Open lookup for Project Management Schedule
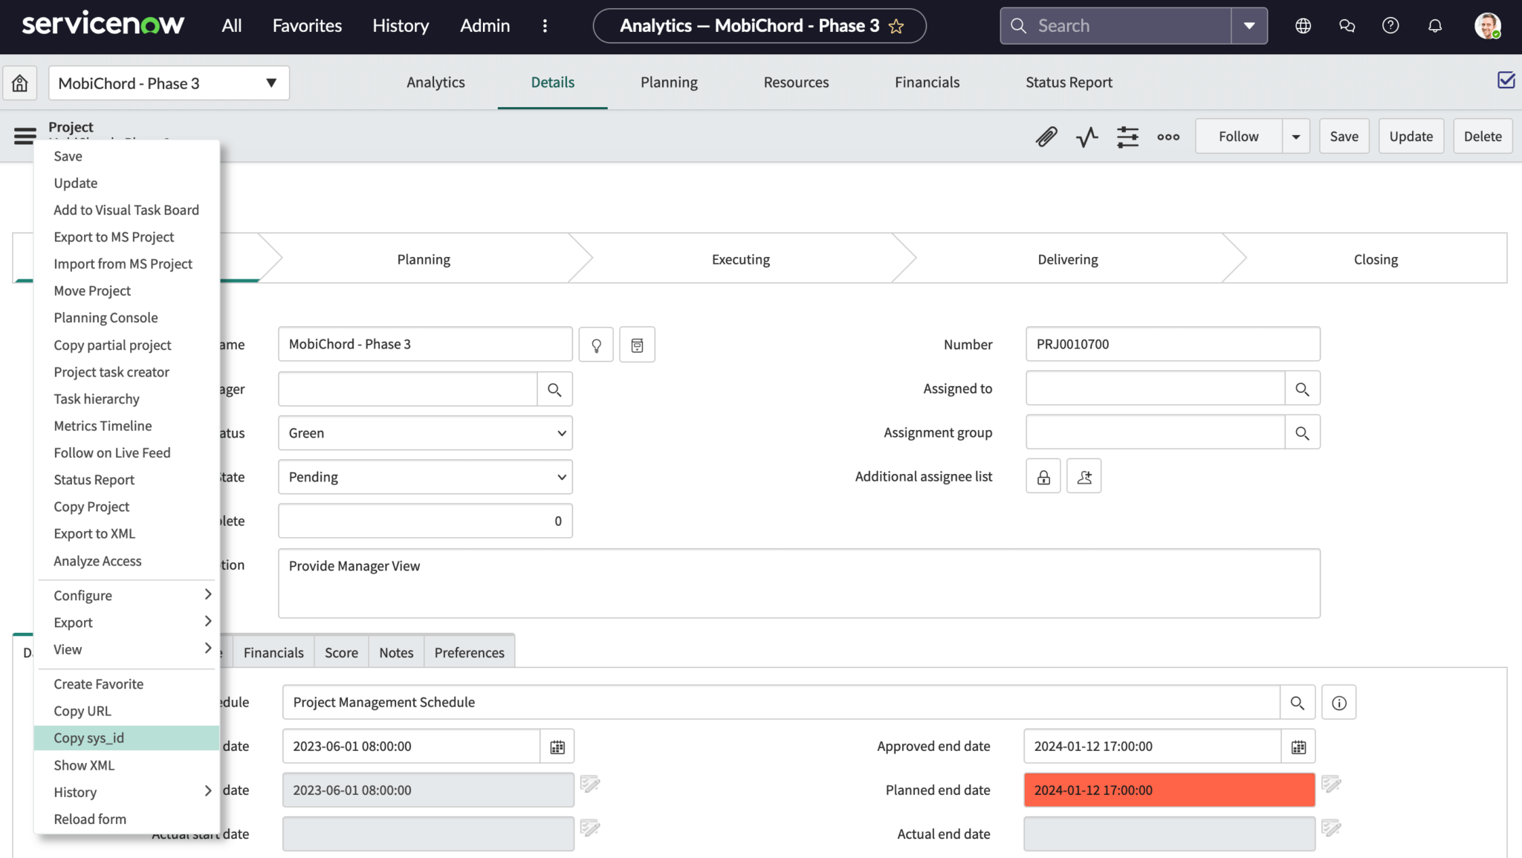 1298,703
